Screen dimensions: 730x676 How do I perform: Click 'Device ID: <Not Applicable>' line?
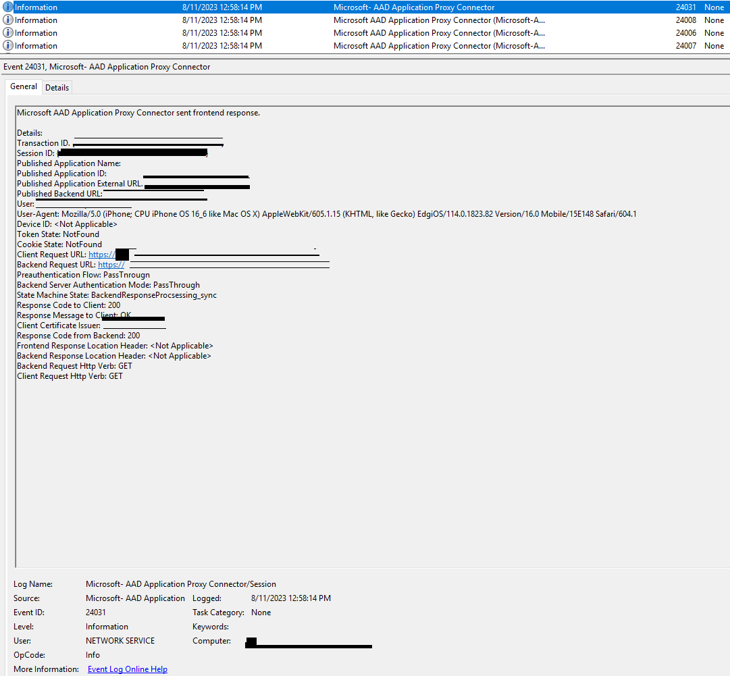pos(67,224)
